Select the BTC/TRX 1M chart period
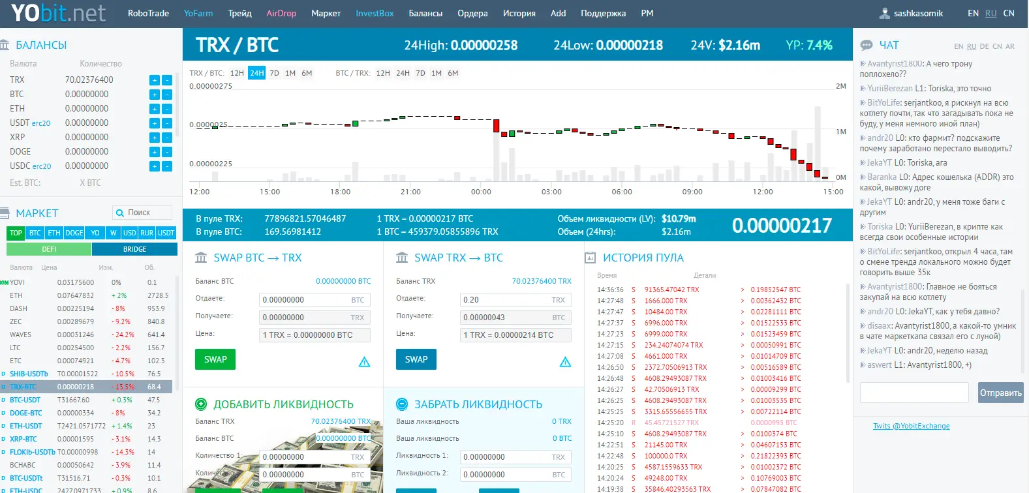Image resolution: width=1029 pixels, height=493 pixels. pos(437,73)
